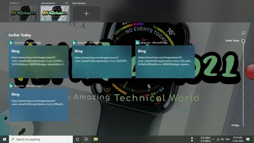Add a new desktop with plus button

[87, 13]
